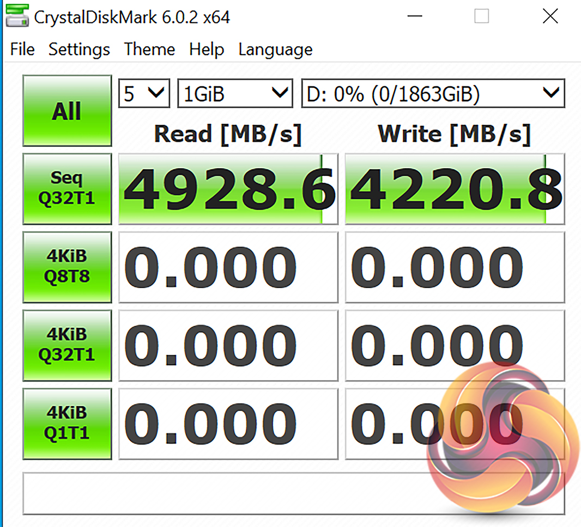Viewport: 581px width, 527px height.
Task: Open the Help menu
Action: 207,50
